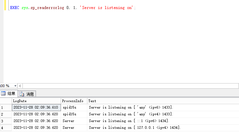Screen dimensions: 239x132
Task: Click the sys schema name in query
Action: coord(25,8)
